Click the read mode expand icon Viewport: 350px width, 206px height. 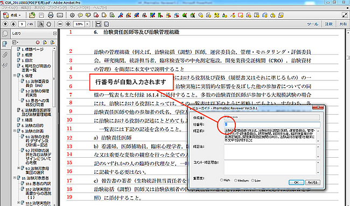345,15
